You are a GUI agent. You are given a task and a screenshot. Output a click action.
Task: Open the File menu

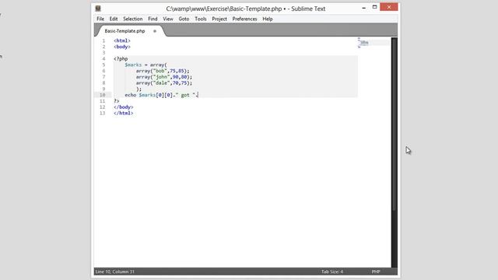100,19
